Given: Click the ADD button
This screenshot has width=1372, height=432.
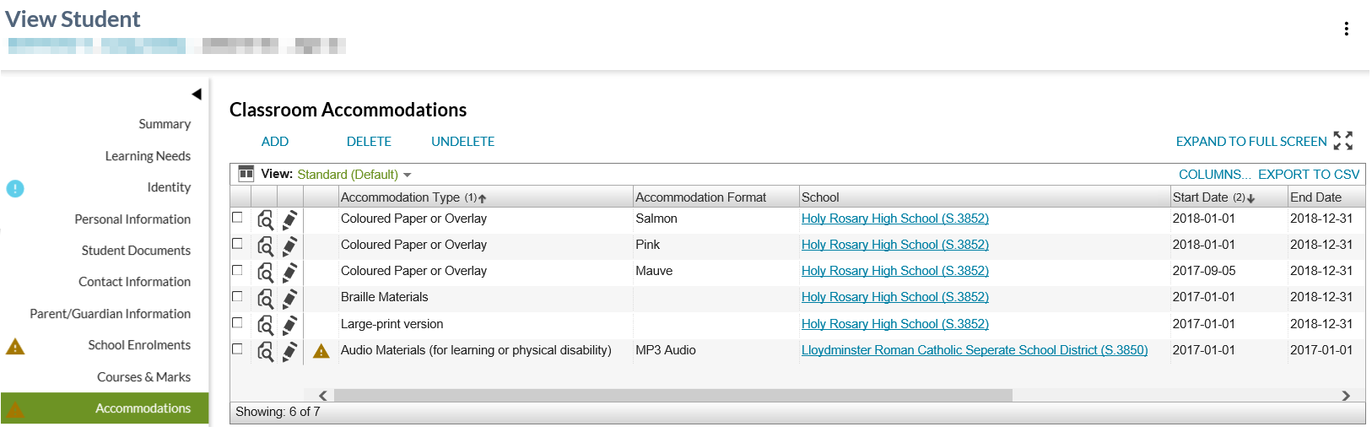Looking at the screenshot, I should tap(275, 142).
